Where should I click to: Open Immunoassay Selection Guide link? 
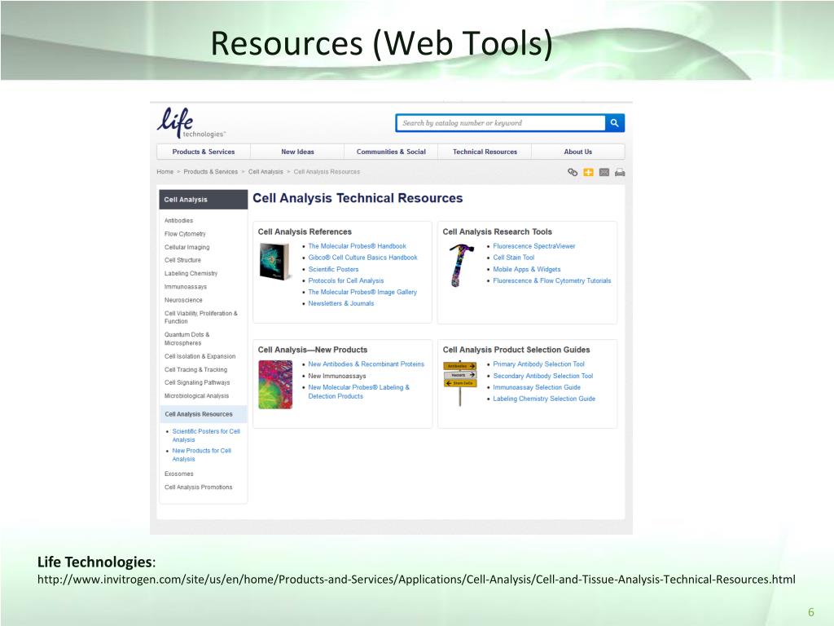pos(536,387)
